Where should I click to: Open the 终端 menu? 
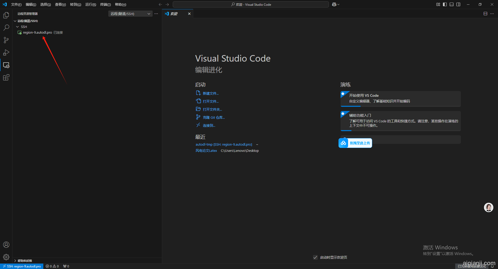tap(105, 4)
